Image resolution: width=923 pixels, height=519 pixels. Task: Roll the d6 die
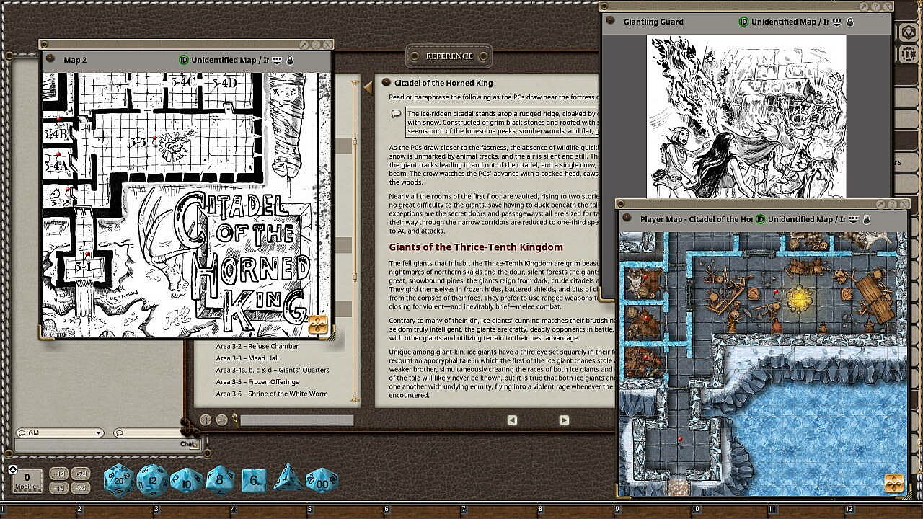click(254, 481)
